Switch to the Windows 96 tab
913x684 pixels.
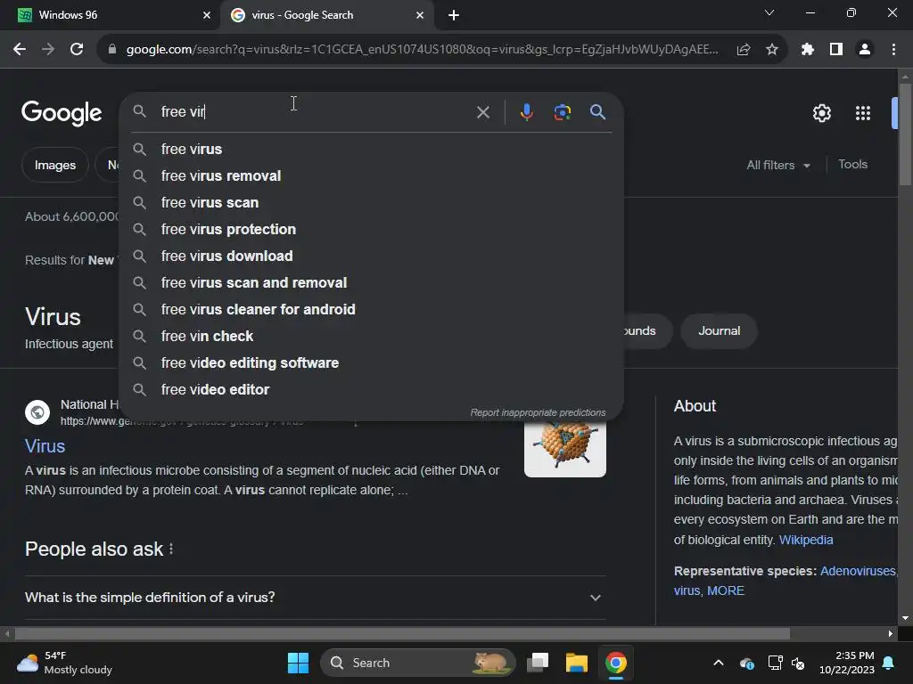coord(110,15)
